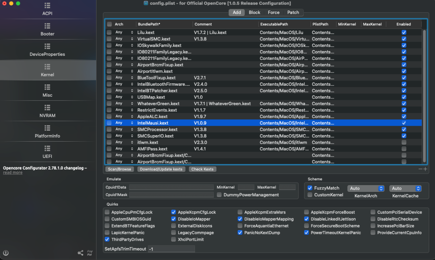Open the UEFI section icon
Image resolution: width=435 pixels, height=260 pixels.
point(47,148)
